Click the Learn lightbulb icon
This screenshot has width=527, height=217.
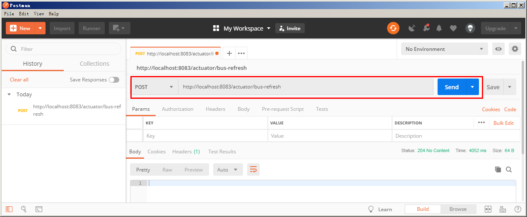coord(371,209)
